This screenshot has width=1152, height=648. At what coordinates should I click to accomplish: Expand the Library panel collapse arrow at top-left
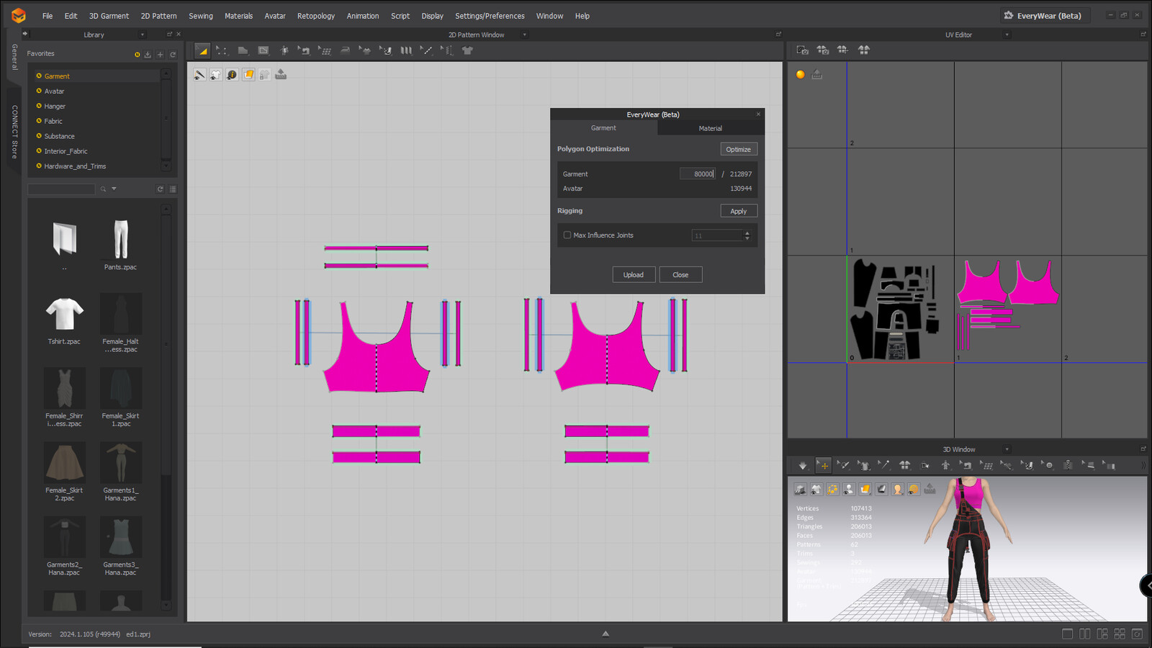point(25,34)
